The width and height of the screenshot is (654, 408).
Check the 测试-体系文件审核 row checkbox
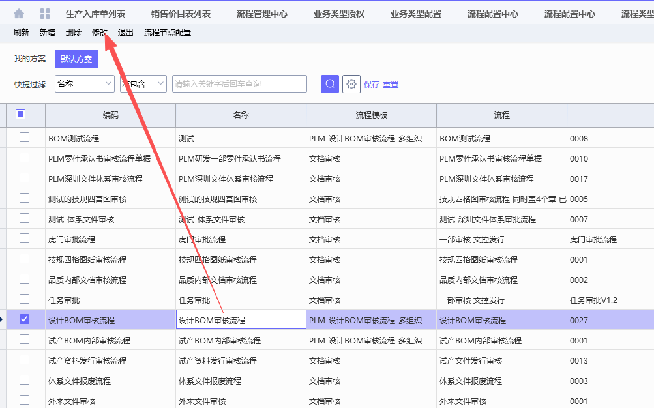point(24,218)
